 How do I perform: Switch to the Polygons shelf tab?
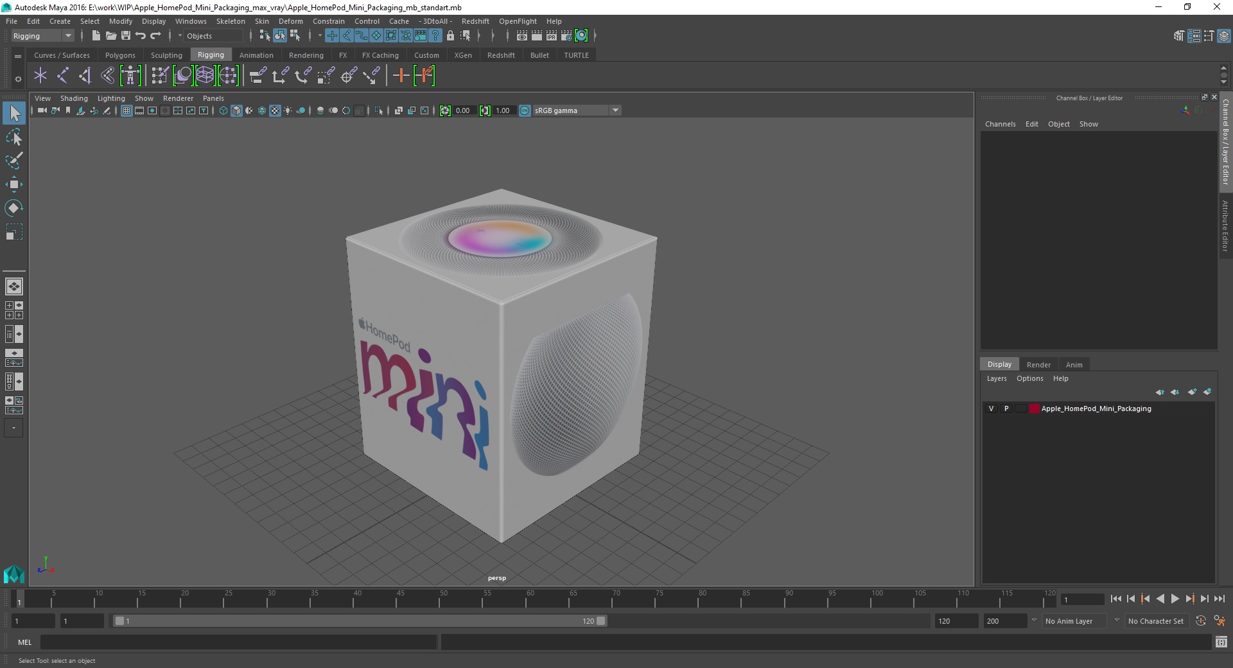click(x=120, y=55)
